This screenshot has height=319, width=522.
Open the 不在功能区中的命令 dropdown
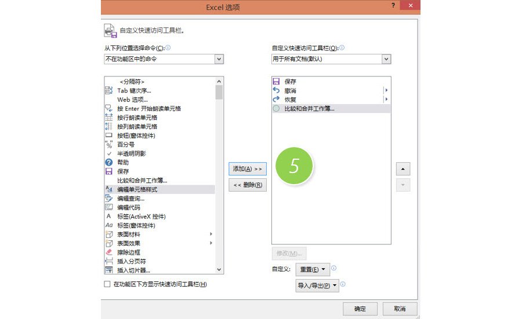[x=219, y=59]
